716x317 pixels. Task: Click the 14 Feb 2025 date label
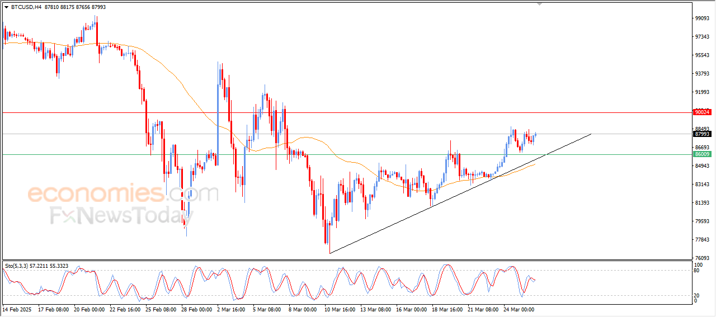(16, 309)
